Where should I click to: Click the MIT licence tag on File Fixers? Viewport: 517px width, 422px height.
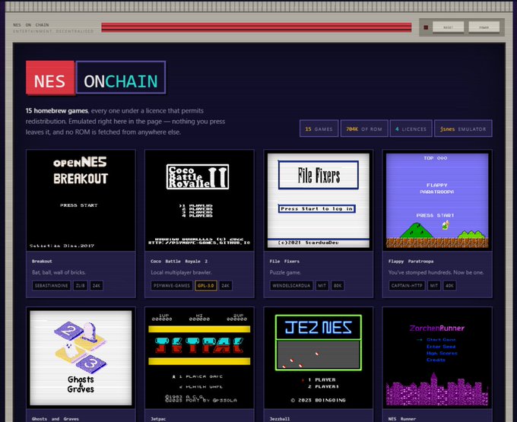[x=322, y=285]
